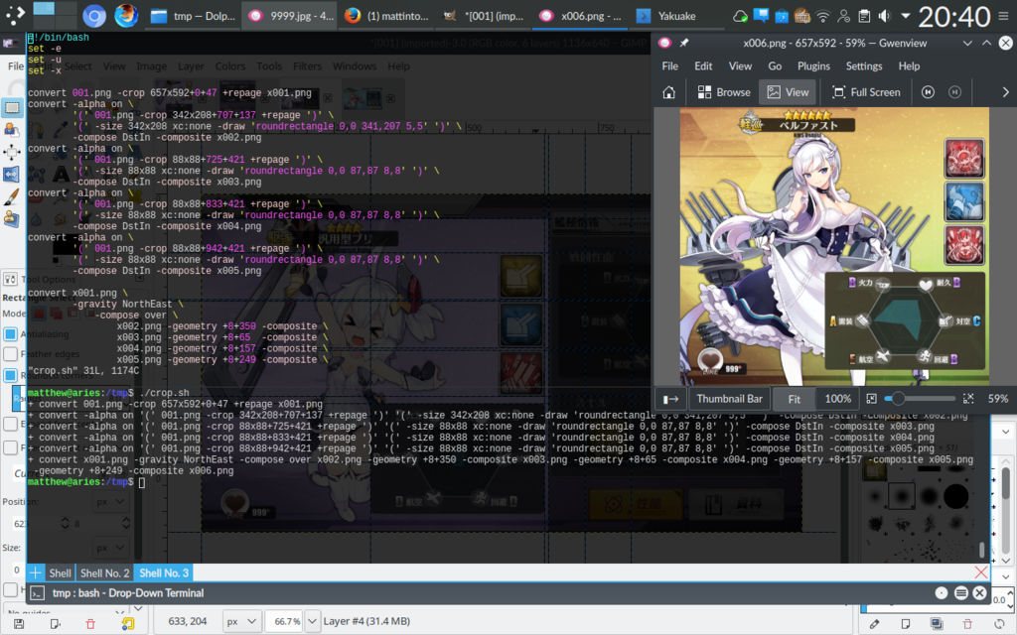Launch Firefox from panel icon
The height and width of the screenshot is (635, 1017).
126,16
